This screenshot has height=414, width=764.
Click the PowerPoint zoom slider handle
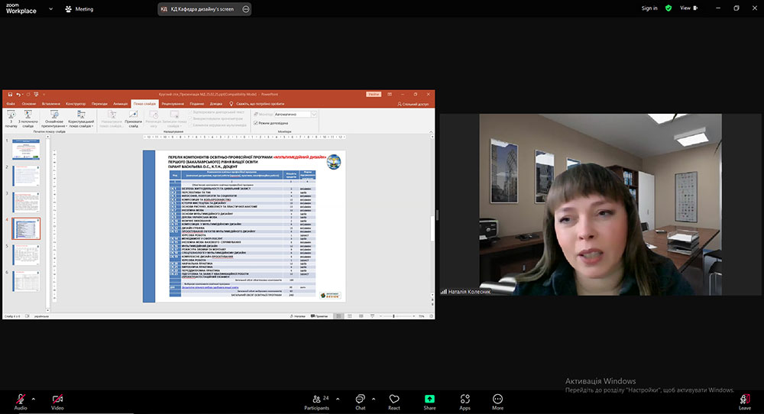tap(393, 316)
